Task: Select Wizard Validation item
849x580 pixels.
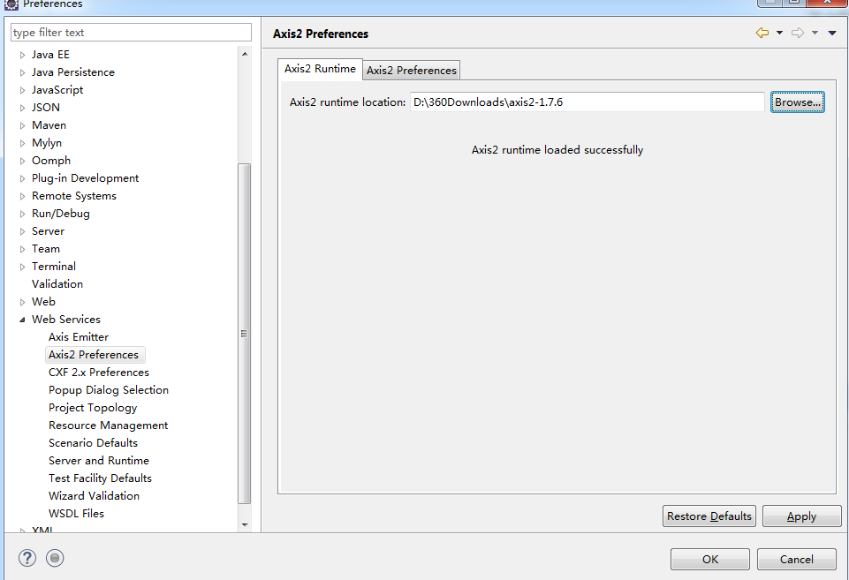Action: click(94, 496)
